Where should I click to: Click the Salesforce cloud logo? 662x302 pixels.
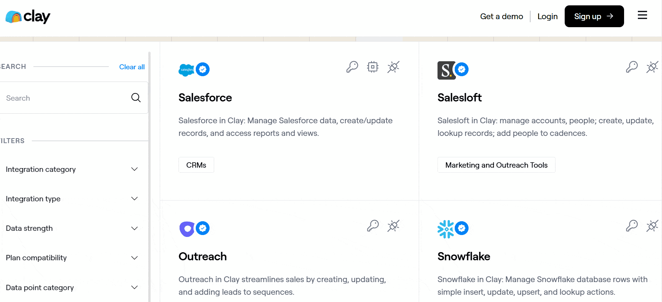pyautogui.click(x=187, y=70)
